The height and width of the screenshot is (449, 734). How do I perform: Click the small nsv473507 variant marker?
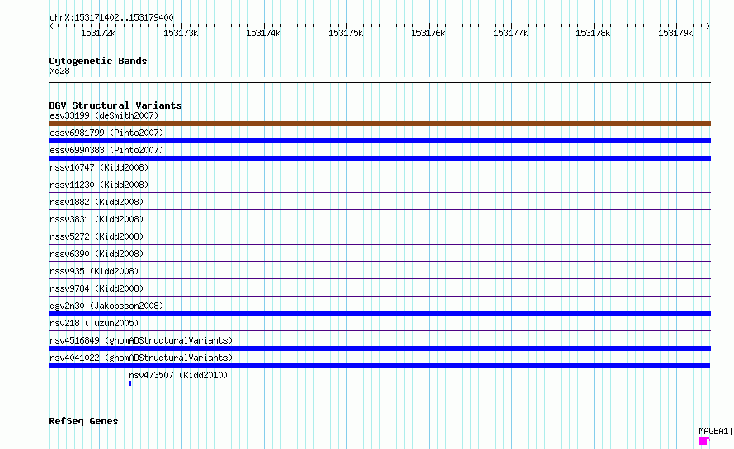pos(130,383)
